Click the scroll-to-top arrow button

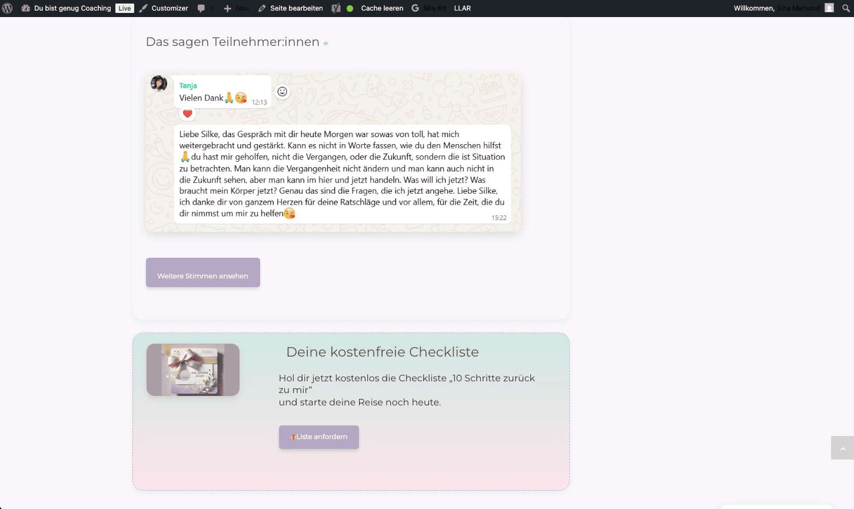842,448
